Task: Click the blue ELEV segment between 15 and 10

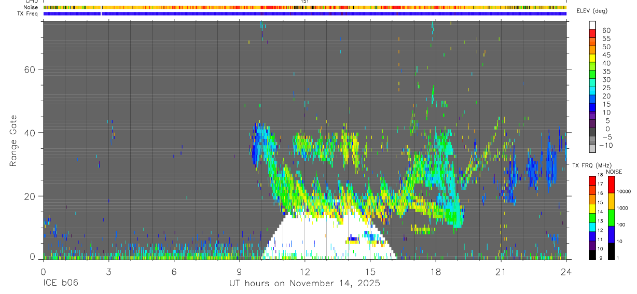Action: point(592,107)
